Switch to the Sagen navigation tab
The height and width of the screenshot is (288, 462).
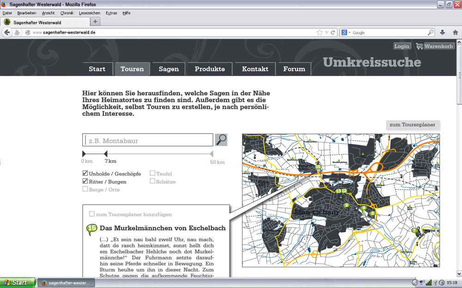(x=169, y=69)
